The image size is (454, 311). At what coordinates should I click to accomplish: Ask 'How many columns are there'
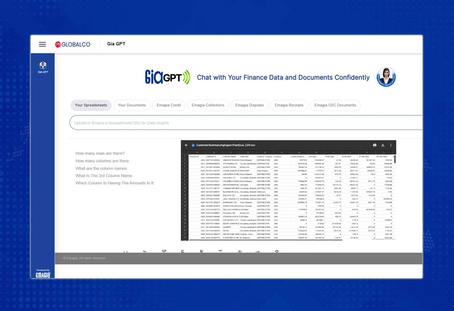coord(102,161)
